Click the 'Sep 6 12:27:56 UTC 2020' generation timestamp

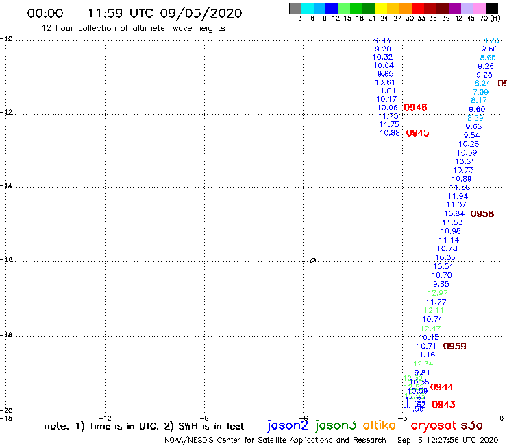point(448,441)
